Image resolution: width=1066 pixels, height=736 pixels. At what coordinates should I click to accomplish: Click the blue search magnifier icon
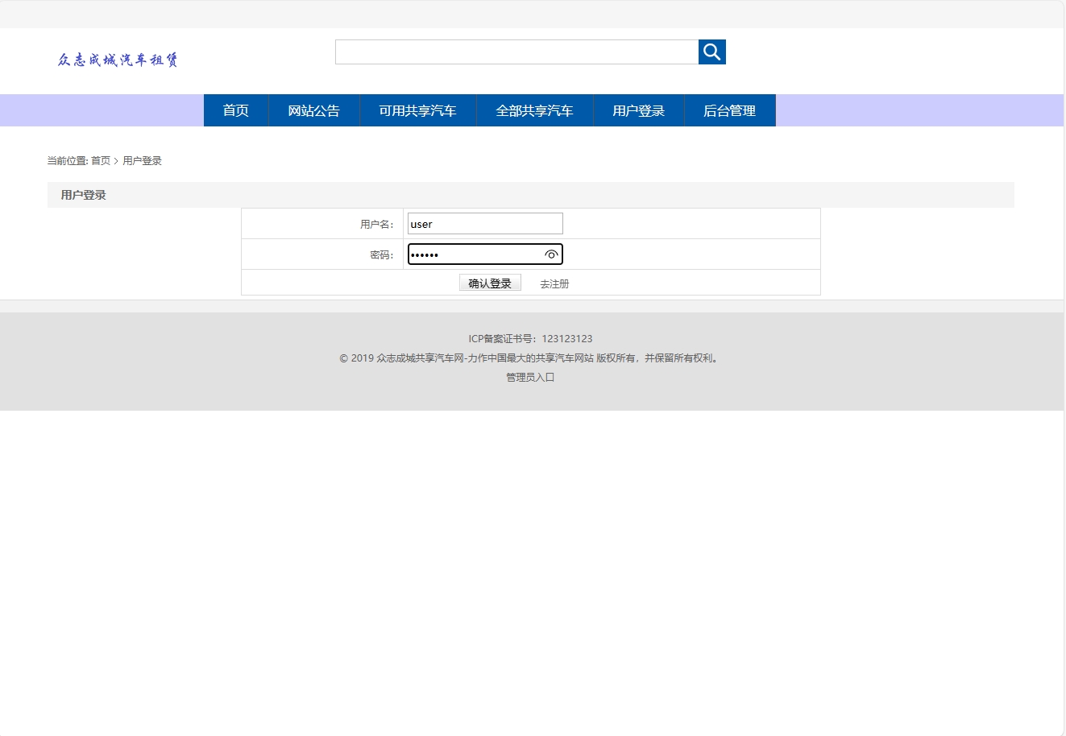coord(711,52)
